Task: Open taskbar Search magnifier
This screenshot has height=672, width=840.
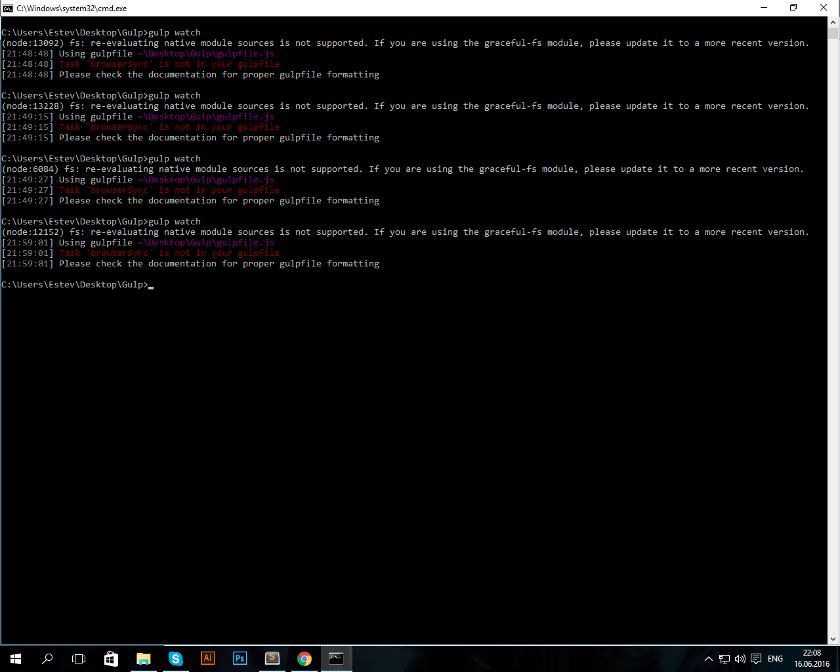Action: click(47, 659)
